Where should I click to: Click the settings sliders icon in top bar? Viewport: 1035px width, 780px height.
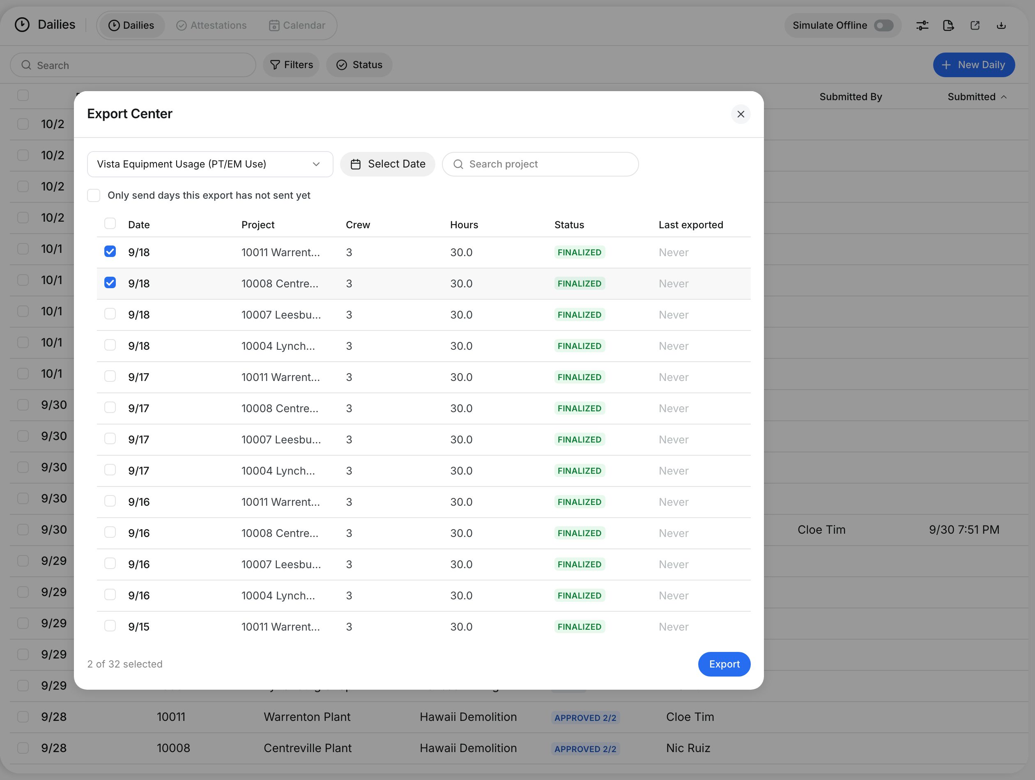(922, 25)
